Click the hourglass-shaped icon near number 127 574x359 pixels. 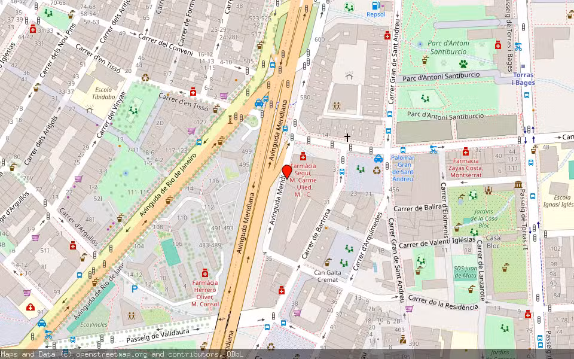coord(230,120)
